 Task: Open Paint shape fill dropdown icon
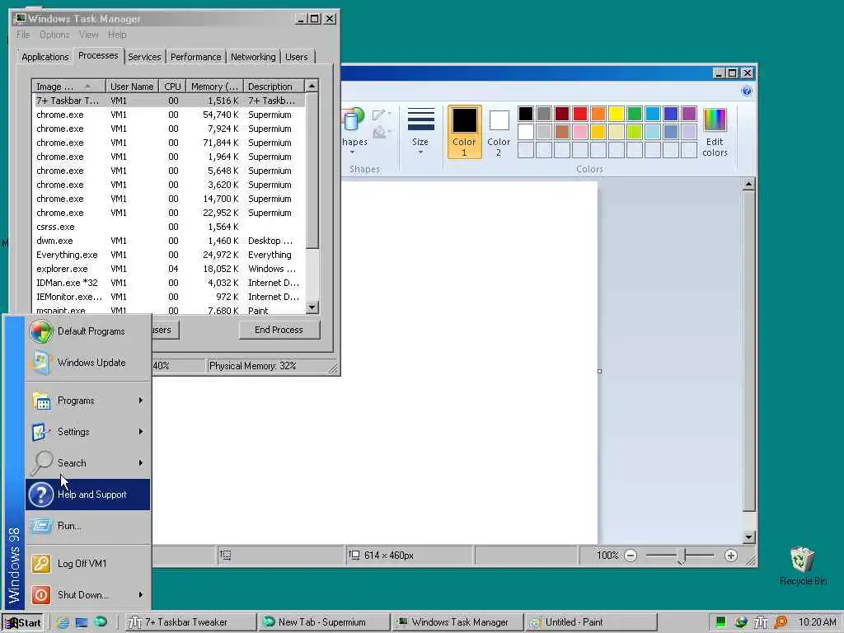pos(381,132)
